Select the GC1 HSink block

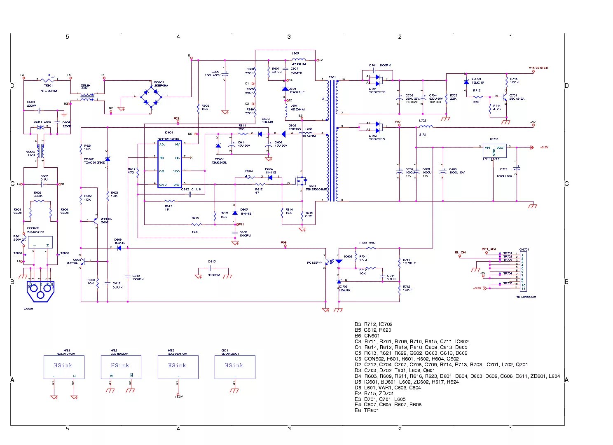[235, 367]
